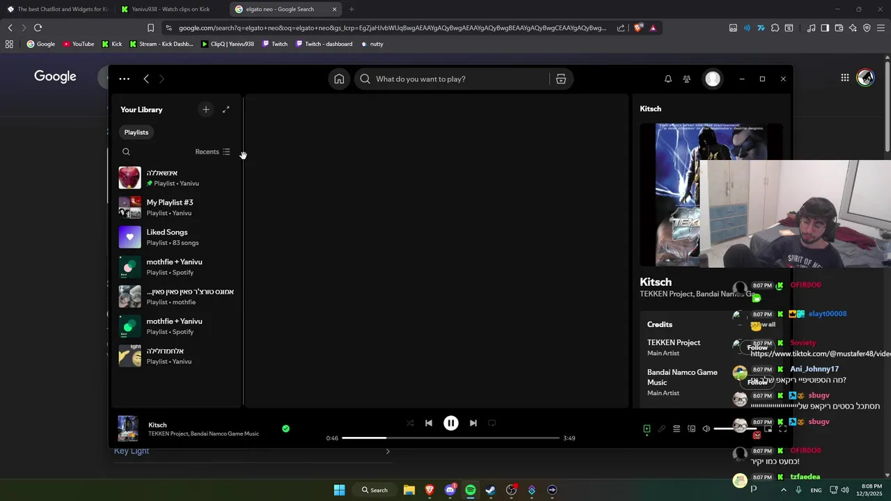Create a new playlist with plus button

click(205, 109)
